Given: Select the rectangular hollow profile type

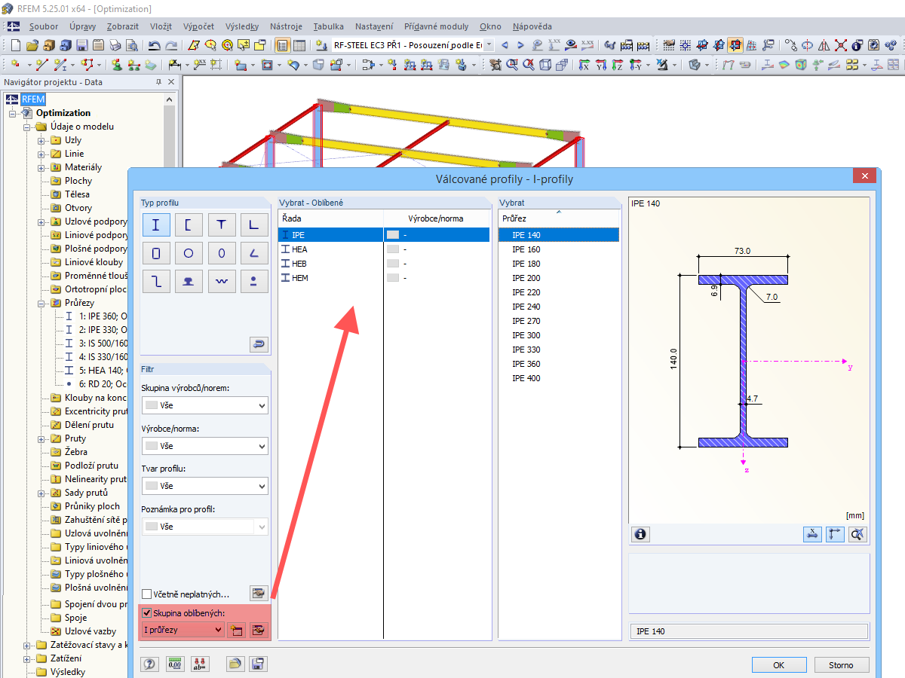Looking at the screenshot, I should coord(155,253).
